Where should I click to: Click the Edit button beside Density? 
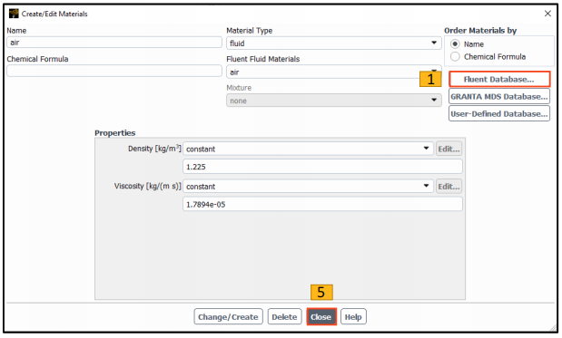pos(449,149)
